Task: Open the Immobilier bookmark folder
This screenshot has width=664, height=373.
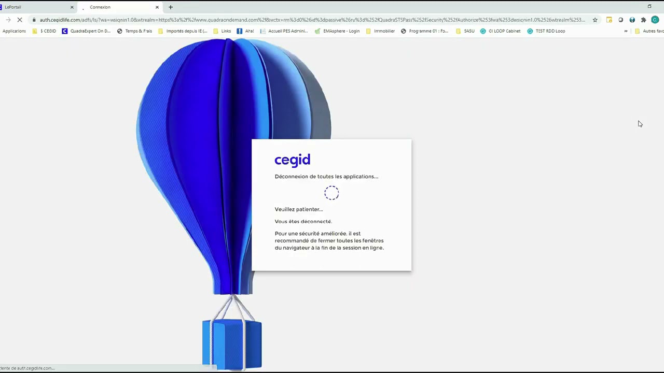Action: [x=380, y=31]
